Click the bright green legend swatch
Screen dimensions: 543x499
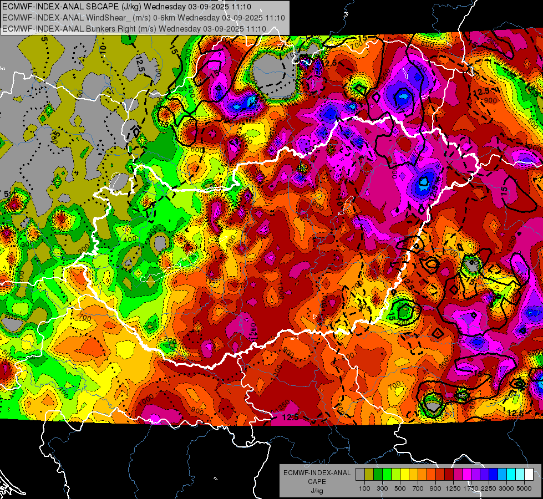pos(387,475)
